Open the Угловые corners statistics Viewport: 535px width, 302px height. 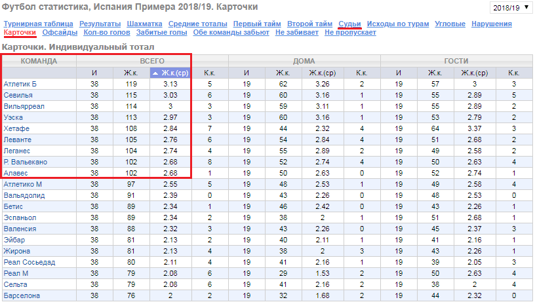pyautogui.click(x=450, y=24)
